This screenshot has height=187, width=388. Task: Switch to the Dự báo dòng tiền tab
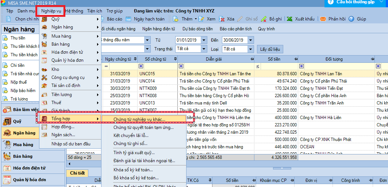pyautogui.click(x=198, y=29)
